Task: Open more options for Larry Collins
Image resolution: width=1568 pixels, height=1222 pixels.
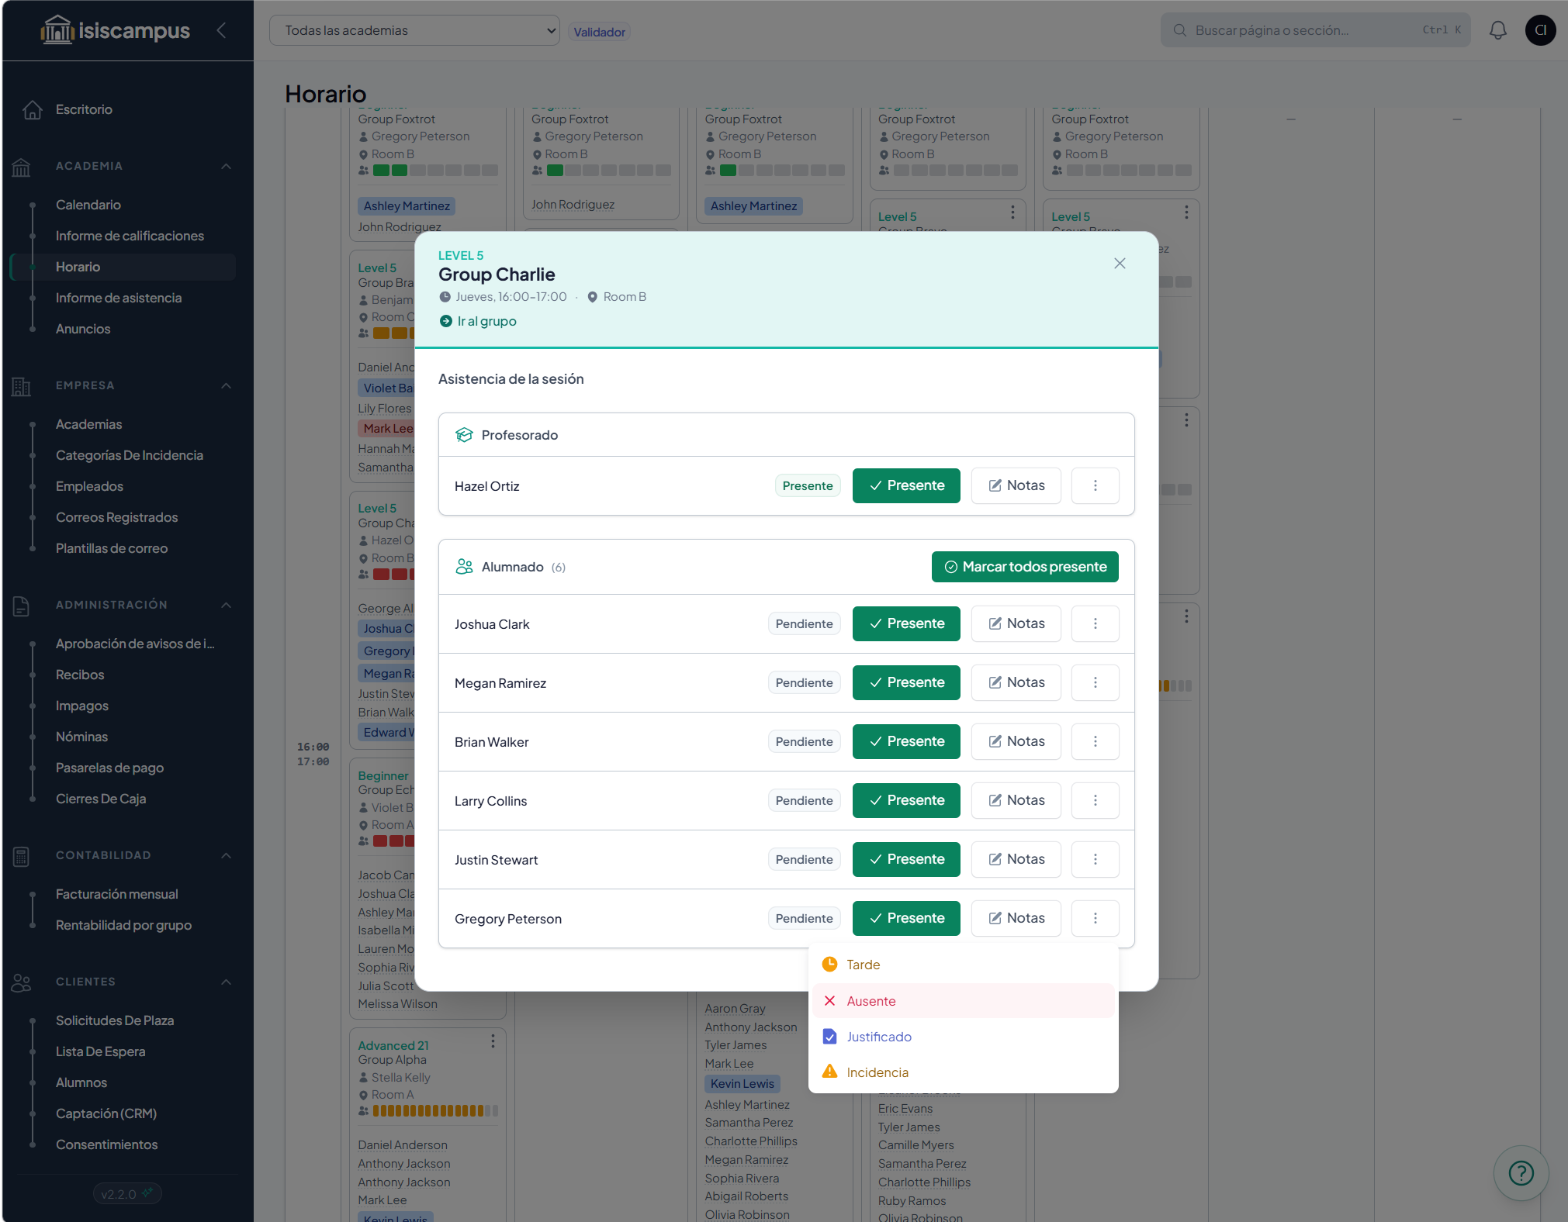Action: click(1095, 800)
